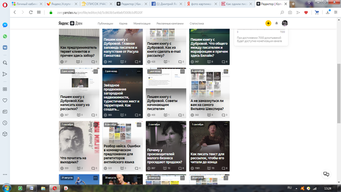This screenshot has width=341, height=192.
Task: Open the Статистика section
Action: [x=197, y=24]
